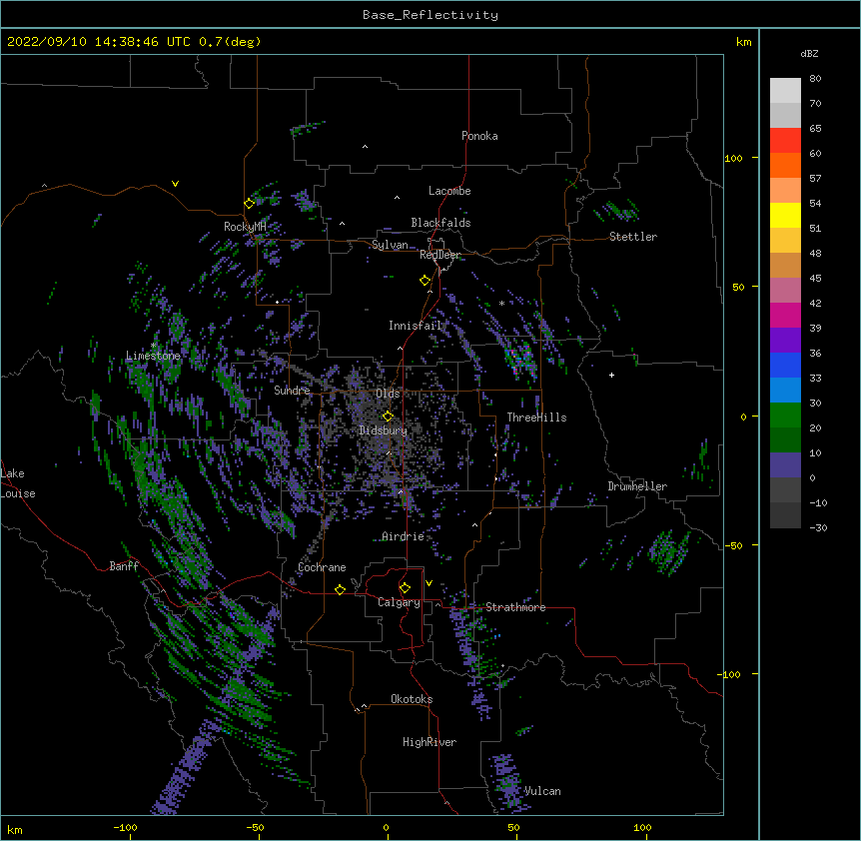Image resolution: width=861 pixels, height=841 pixels.
Task: Click the Strathmore label
Action: tap(515, 607)
